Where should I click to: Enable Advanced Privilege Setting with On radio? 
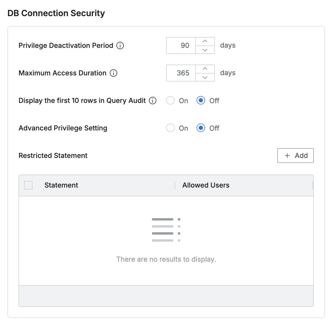(x=170, y=128)
